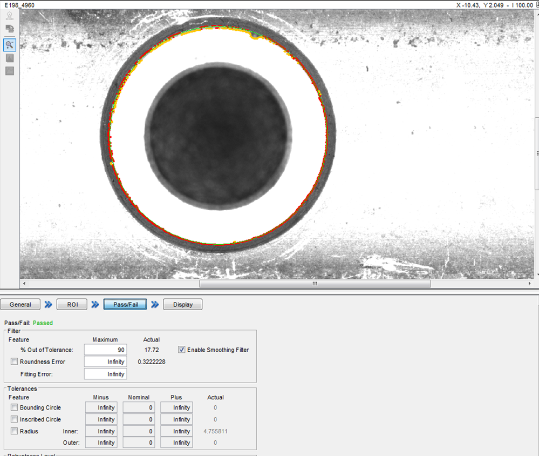Screen dimensions: 539x456
Task: Select the magnifier zoom tool
Action: 10,44
